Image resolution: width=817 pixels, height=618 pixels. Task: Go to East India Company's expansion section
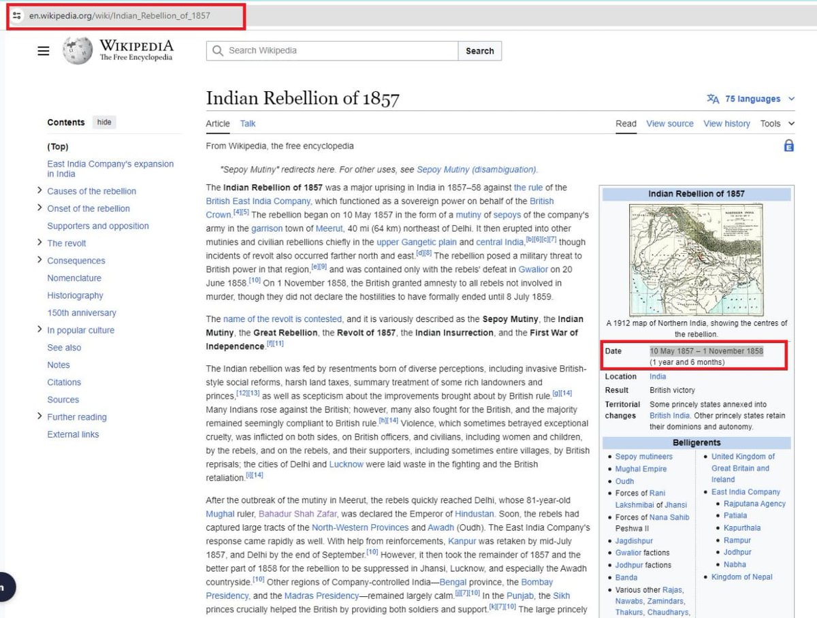[110, 169]
